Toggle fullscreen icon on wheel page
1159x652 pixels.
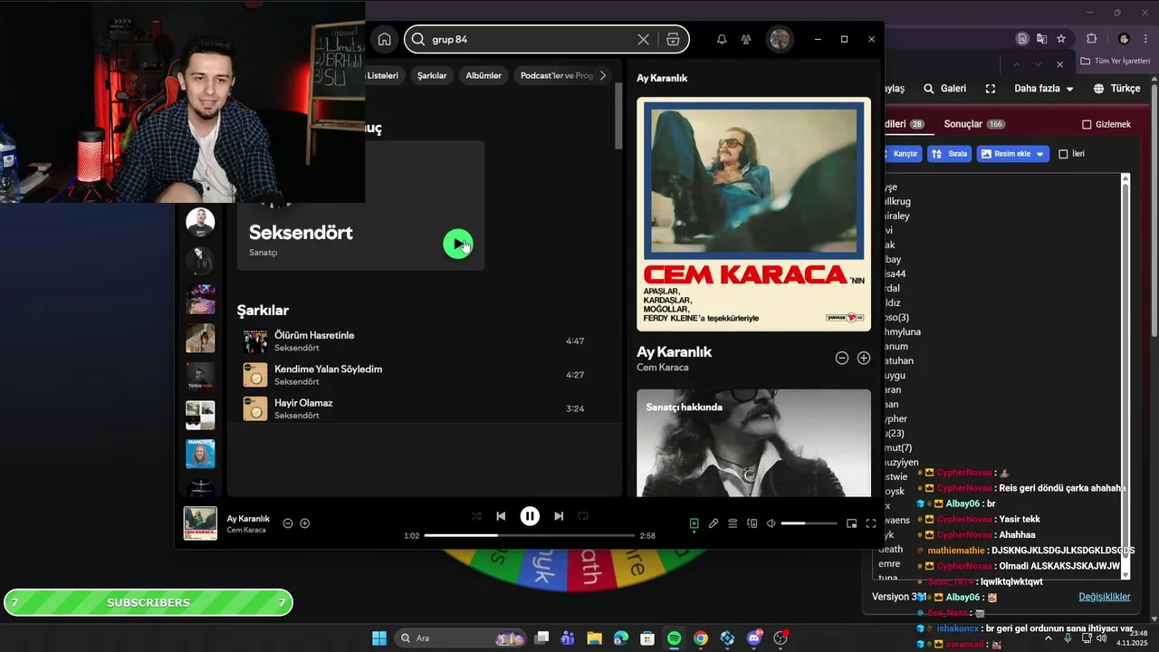click(x=991, y=89)
